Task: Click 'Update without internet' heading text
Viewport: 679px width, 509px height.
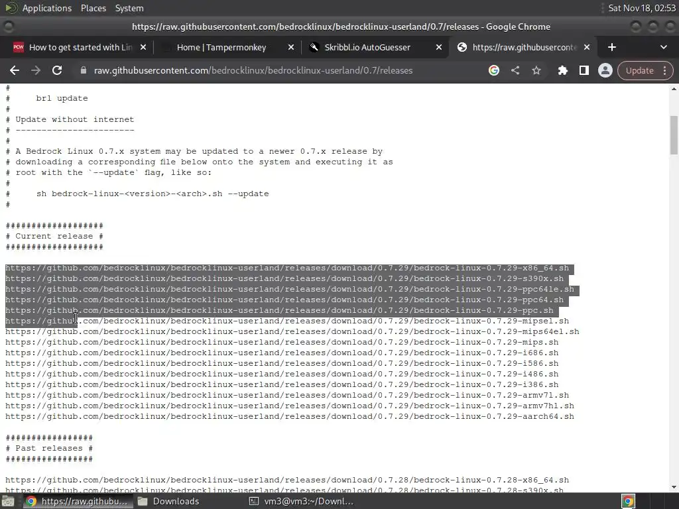Action: (75, 119)
